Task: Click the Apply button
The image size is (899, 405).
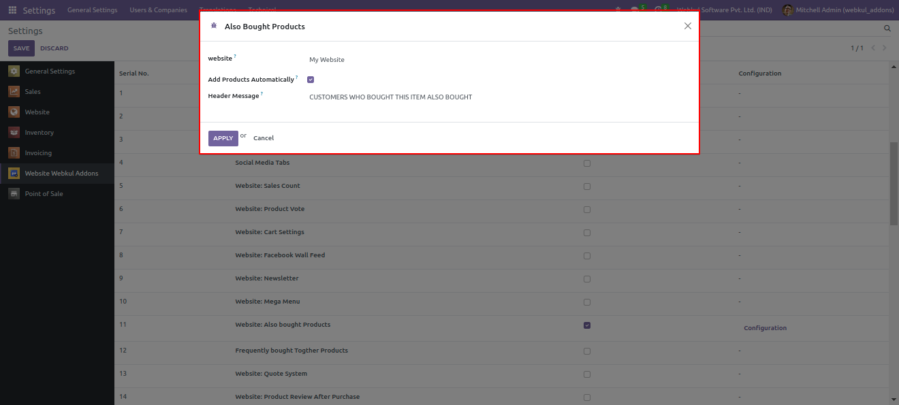Action: tap(223, 138)
